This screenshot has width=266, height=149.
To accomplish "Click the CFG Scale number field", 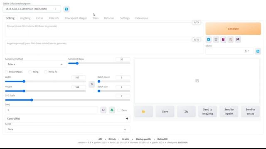I will point(123,96).
